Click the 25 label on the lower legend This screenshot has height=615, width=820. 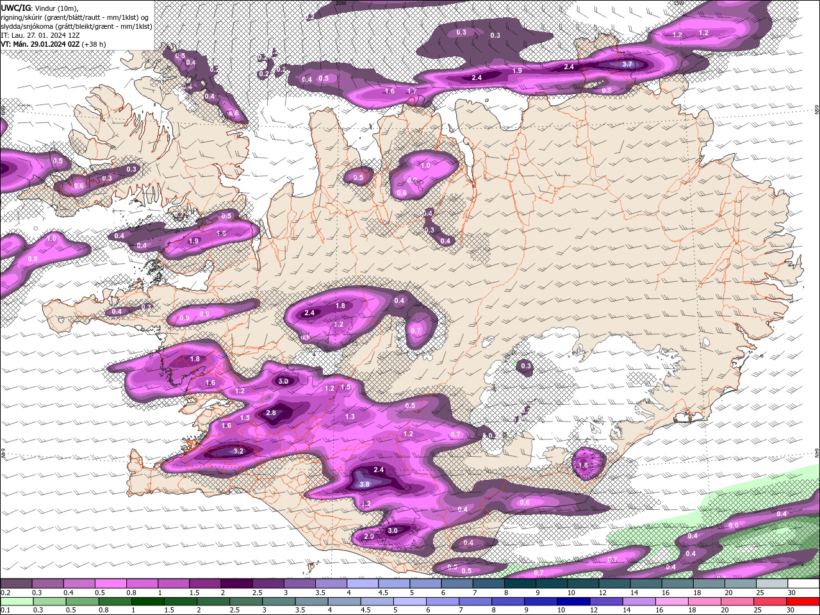click(757, 611)
